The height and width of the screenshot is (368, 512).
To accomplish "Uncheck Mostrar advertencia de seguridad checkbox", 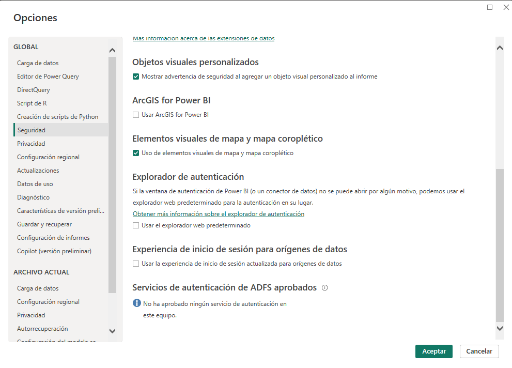I will tap(136, 76).
